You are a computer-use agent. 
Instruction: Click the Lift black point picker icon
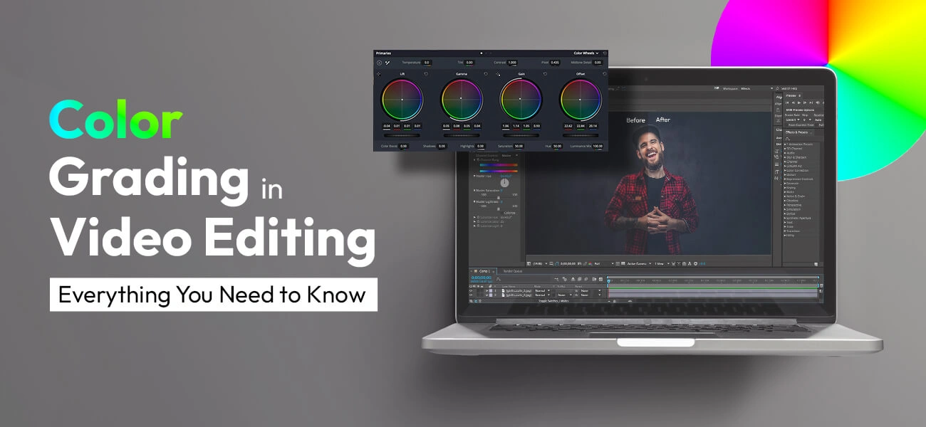(x=379, y=73)
